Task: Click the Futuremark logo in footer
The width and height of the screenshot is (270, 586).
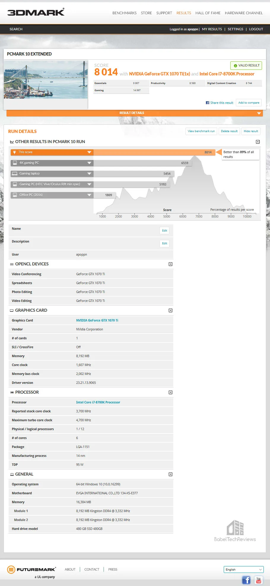Action: coord(31,569)
